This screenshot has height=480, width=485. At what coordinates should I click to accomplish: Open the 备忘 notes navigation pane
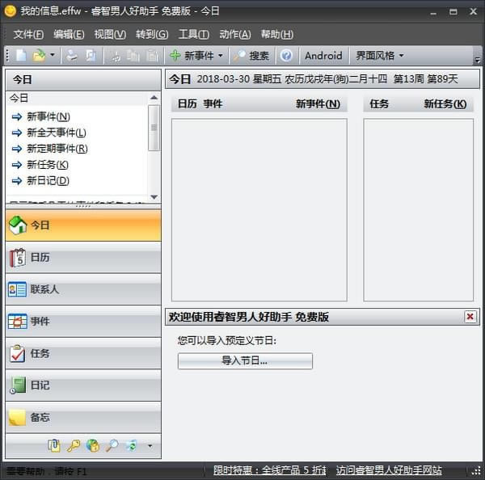[x=83, y=418]
